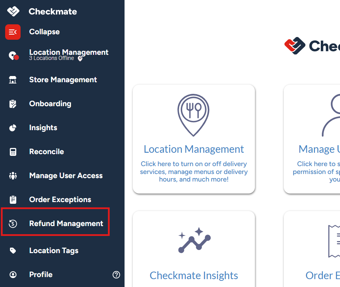The height and width of the screenshot is (287, 340).
Task: Click the Refund Management dollar icon
Action: click(x=13, y=224)
